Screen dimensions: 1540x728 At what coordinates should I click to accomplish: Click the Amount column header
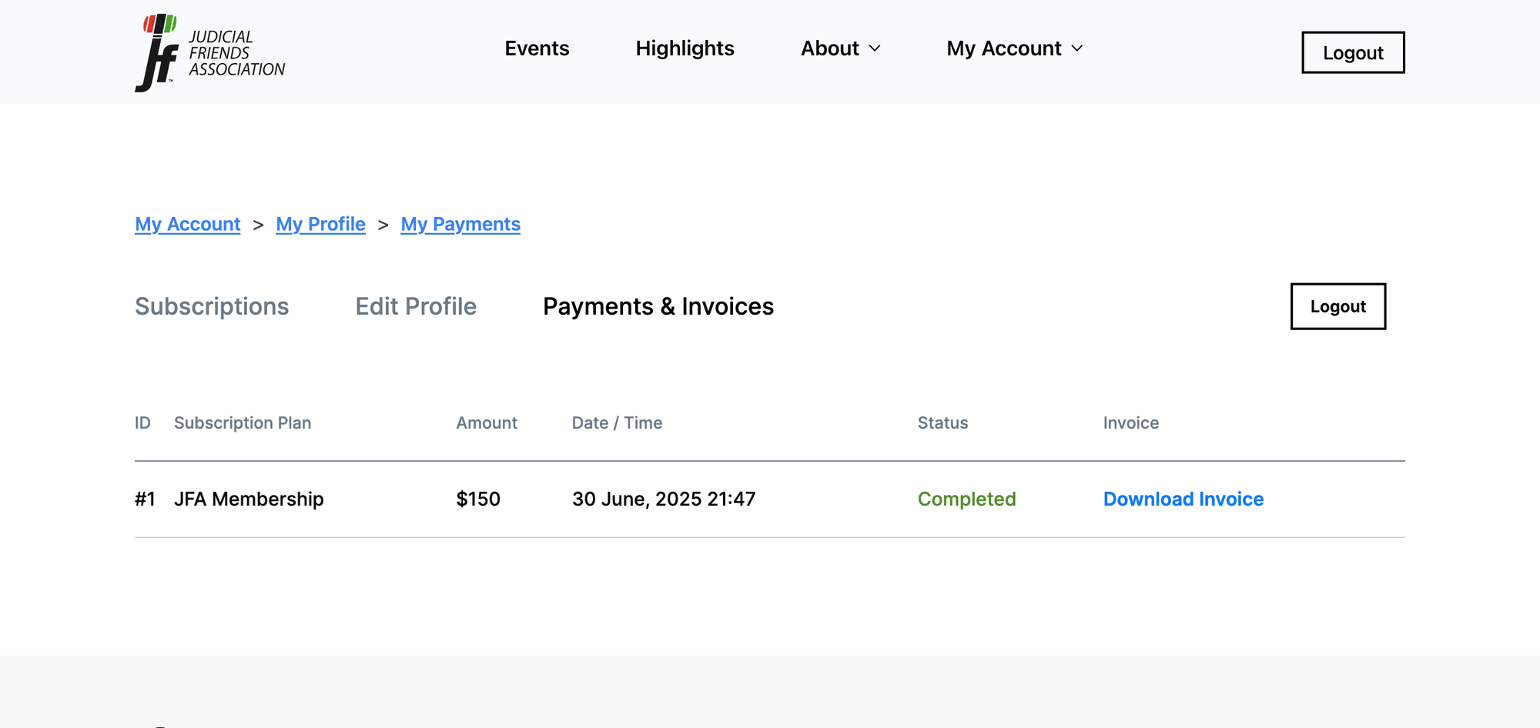[486, 423]
